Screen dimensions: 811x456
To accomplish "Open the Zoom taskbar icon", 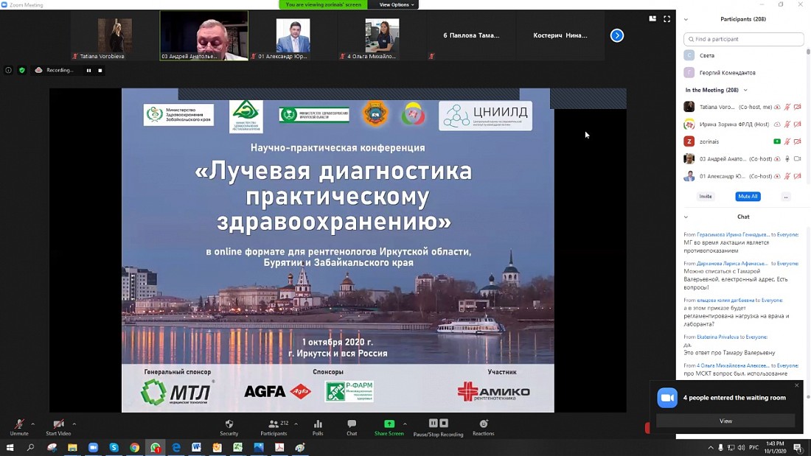I will click(93, 447).
